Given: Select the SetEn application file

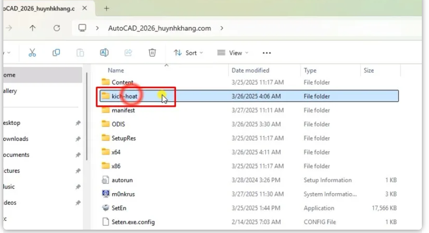Looking at the screenshot, I should point(119,208).
